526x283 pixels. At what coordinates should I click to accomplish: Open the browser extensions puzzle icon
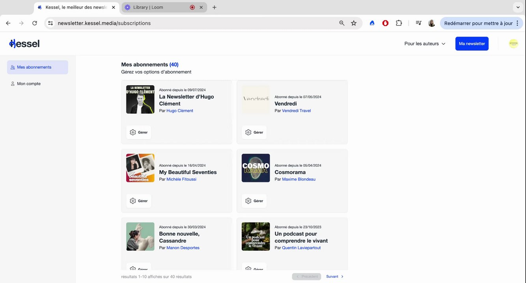click(399, 23)
